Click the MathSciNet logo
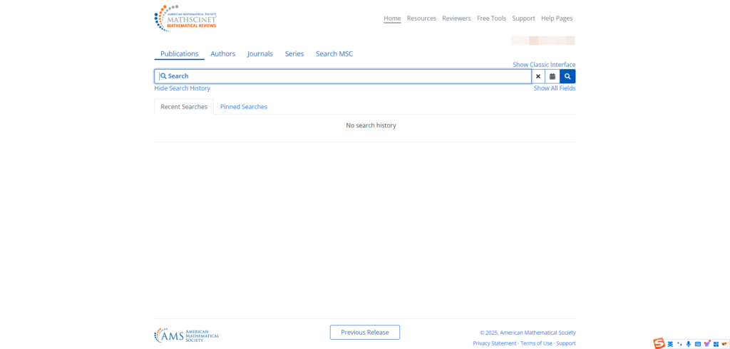730x349 pixels. 185,18
